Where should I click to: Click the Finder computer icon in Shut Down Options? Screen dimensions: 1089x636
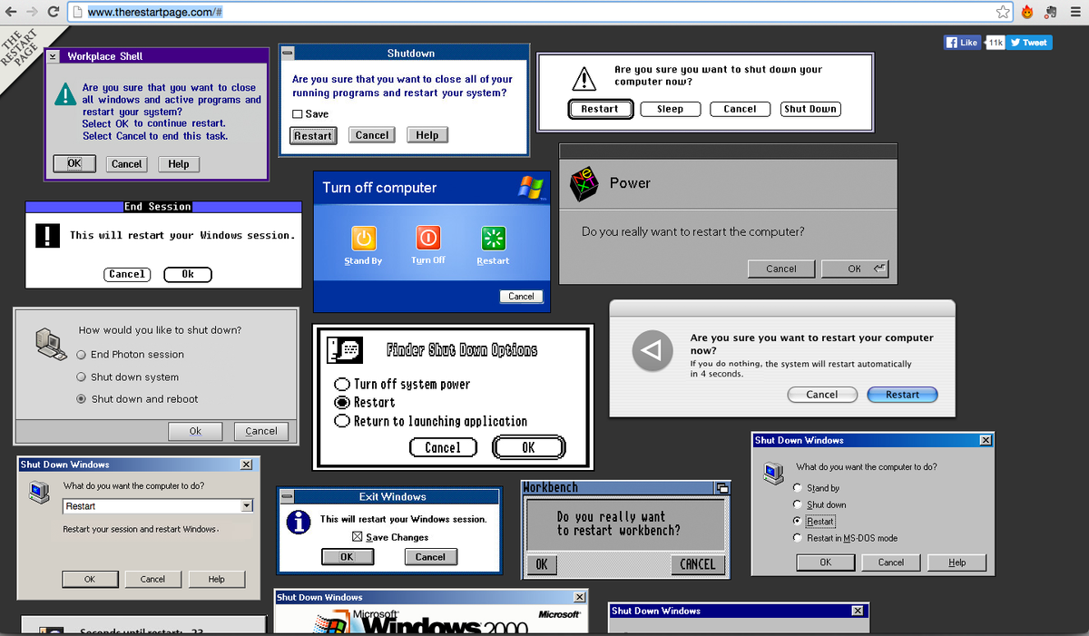345,351
